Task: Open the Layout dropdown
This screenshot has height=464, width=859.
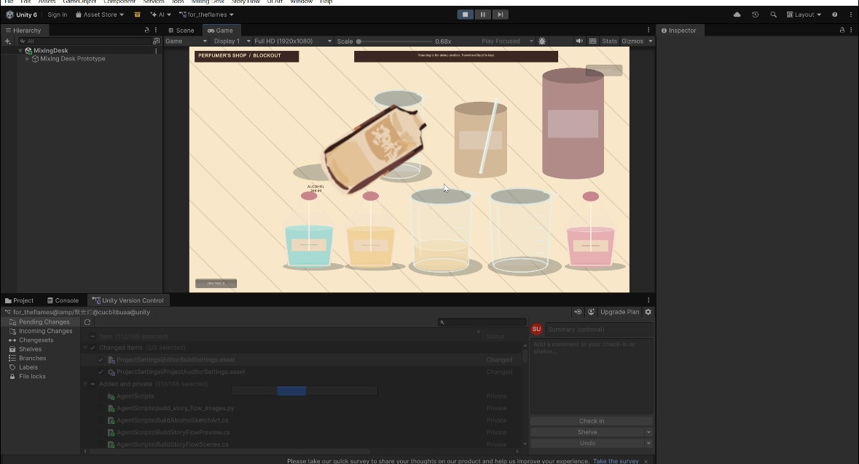Action: click(804, 15)
